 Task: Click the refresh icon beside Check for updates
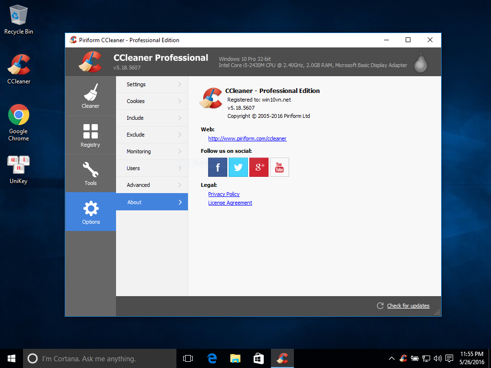tap(380, 306)
